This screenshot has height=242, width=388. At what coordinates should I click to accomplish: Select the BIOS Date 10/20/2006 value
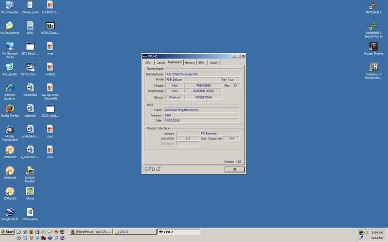tap(201, 121)
